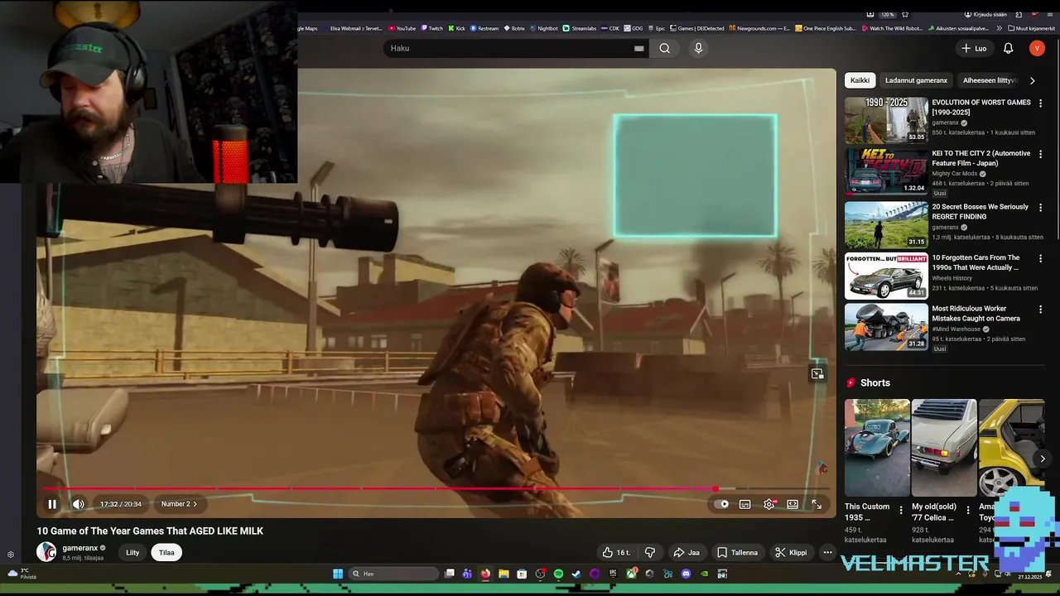Viewport: 1060px width, 596px height.
Task: Open 'Twitch' bookmark in bookmarks bar
Action: point(432,28)
